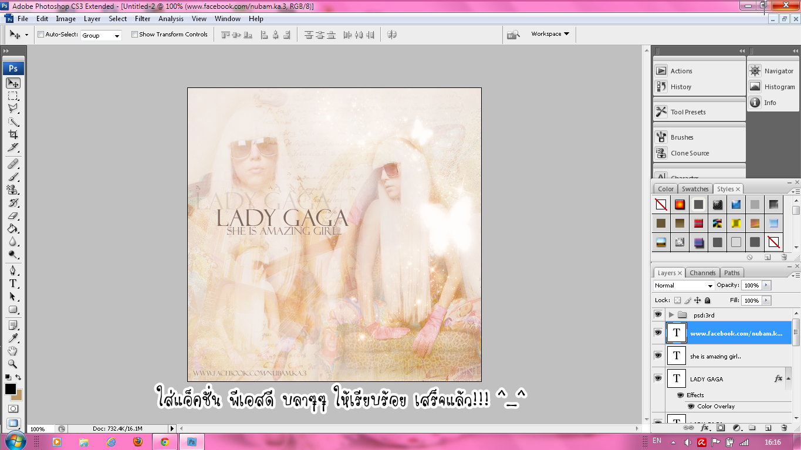This screenshot has height=450, width=801.
Task: Switch to the Channels tab
Action: coord(702,273)
